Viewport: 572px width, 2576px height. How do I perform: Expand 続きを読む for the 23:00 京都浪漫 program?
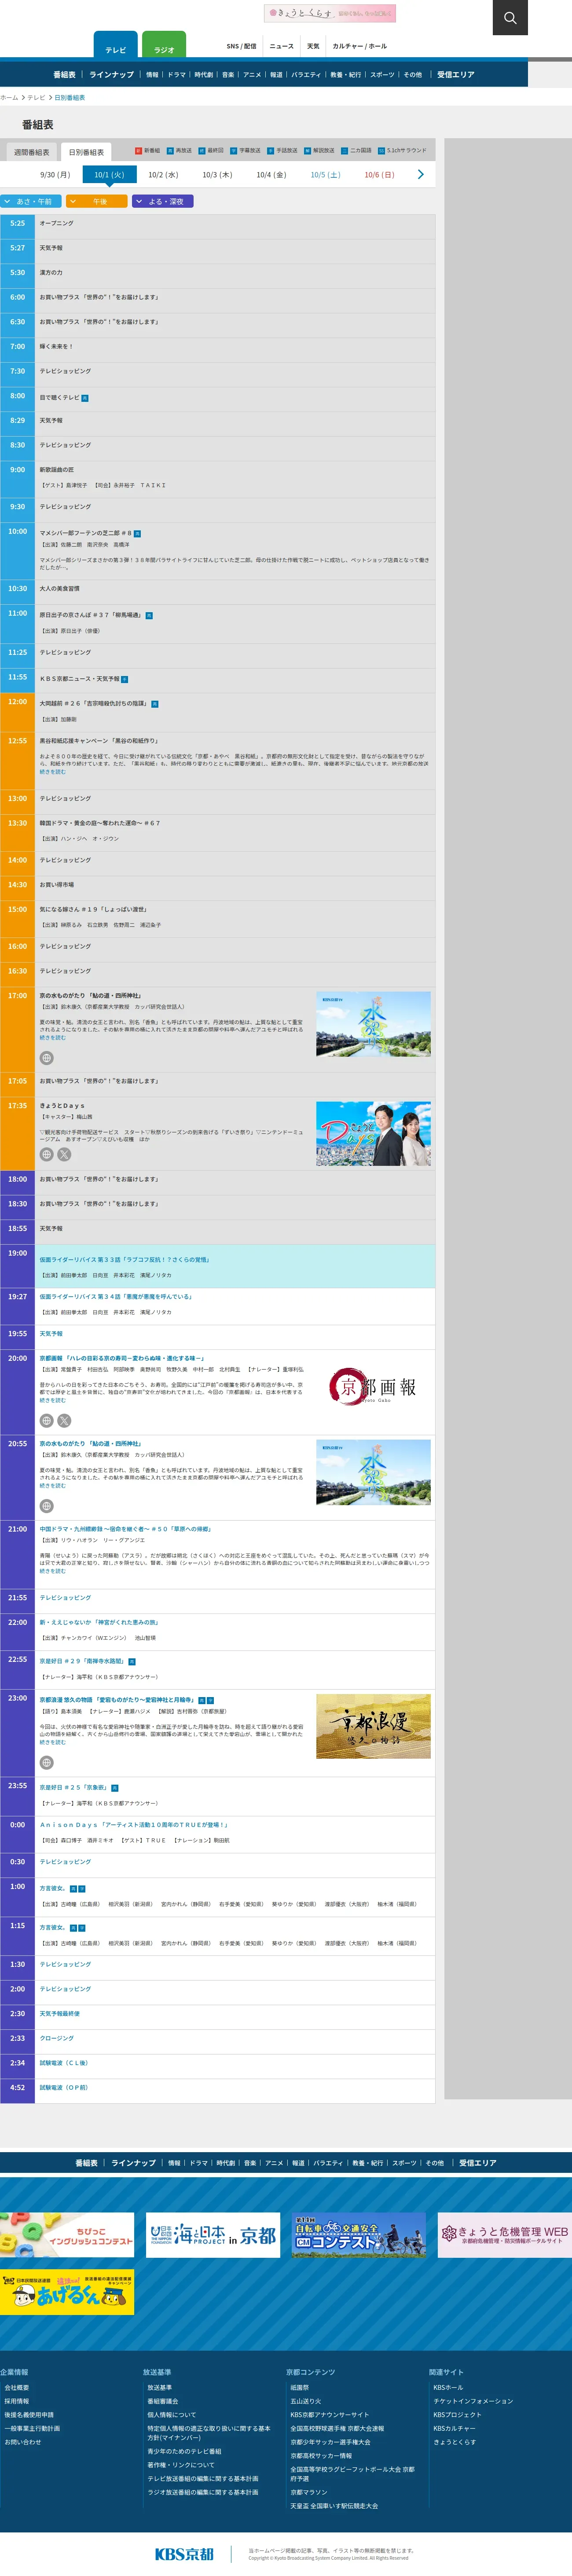[x=52, y=1742]
